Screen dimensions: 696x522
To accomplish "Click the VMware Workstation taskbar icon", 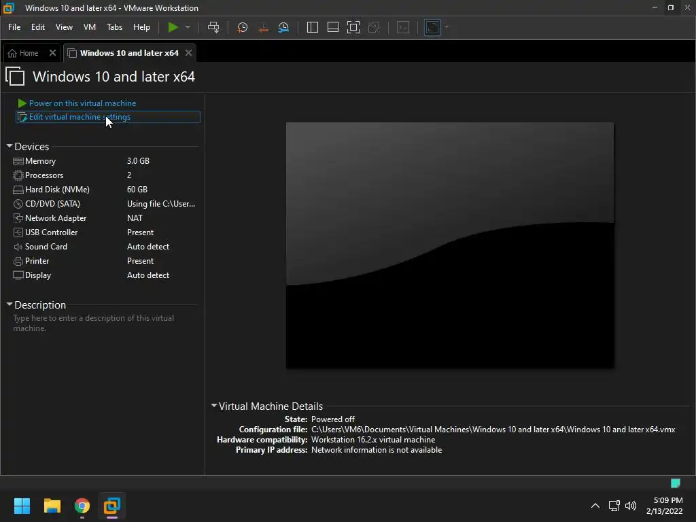I will 112,506.
